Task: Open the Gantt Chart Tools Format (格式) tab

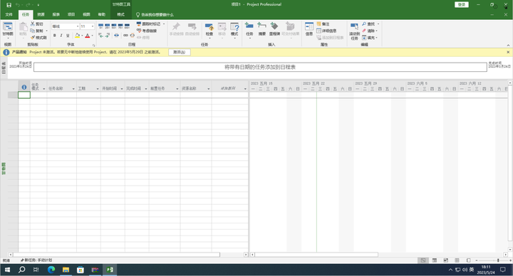Action: [121, 14]
